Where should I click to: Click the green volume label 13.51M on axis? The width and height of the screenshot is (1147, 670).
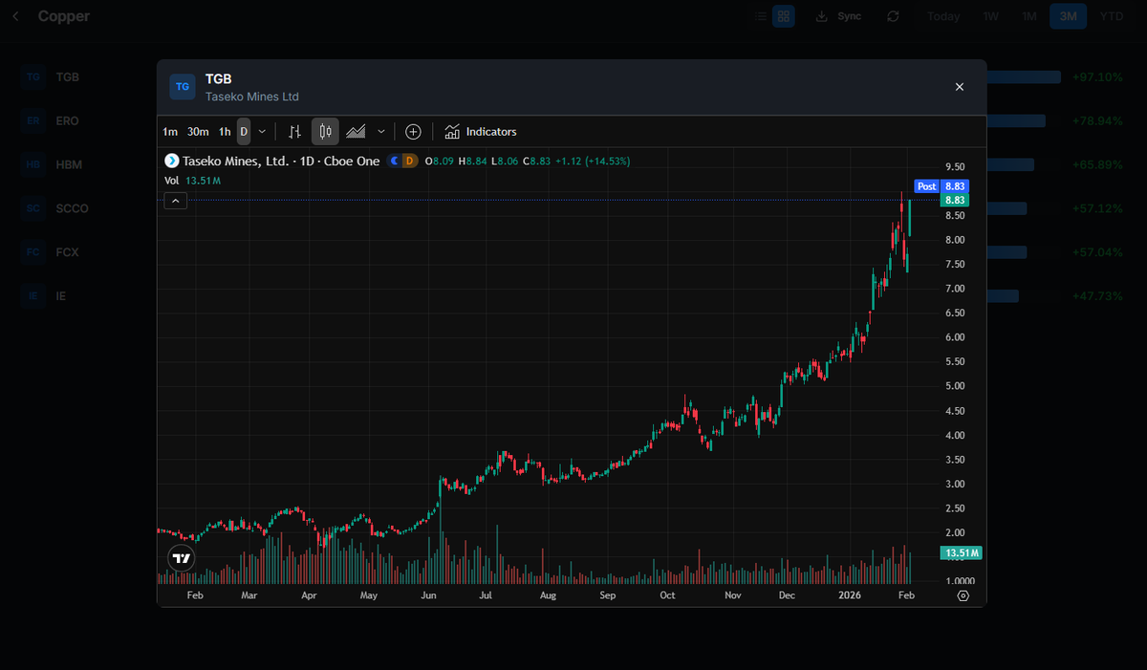[962, 553]
